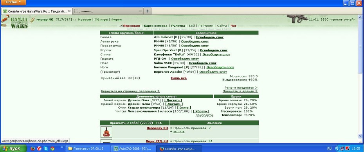This screenshot has height=152, width=364.
Task: Launch Skype from quick launch
Action: pos(46,149)
